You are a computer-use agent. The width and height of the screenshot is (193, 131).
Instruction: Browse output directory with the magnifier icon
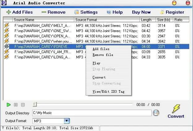[x=156, y=113]
